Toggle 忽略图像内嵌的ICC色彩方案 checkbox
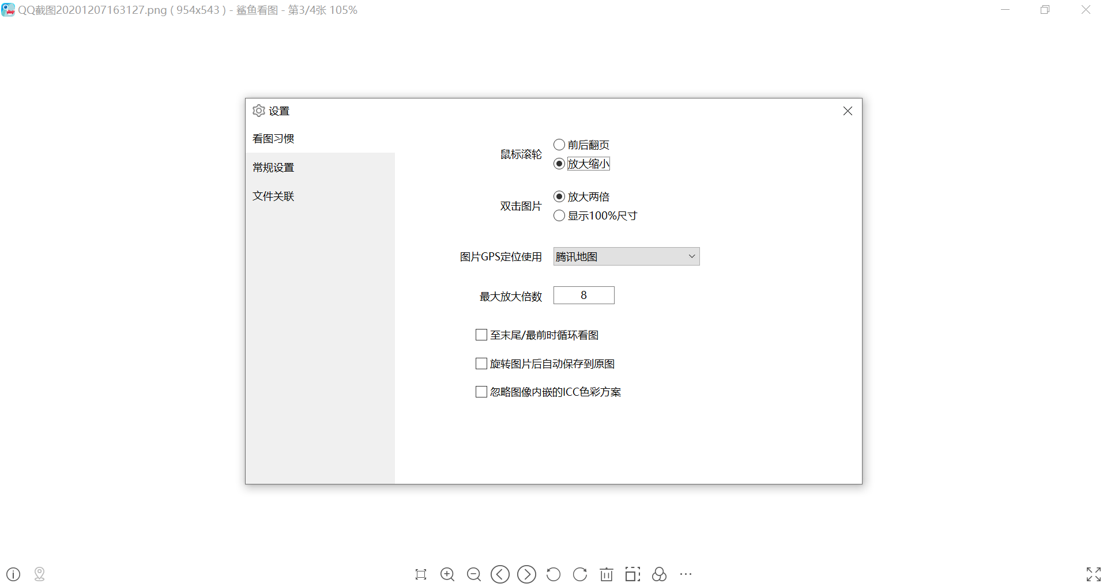 pos(481,392)
